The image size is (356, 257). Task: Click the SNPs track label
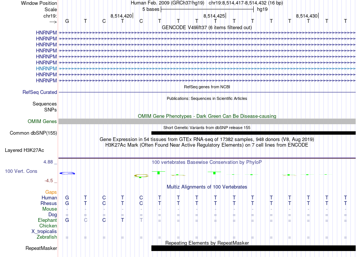(x=51, y=110)
